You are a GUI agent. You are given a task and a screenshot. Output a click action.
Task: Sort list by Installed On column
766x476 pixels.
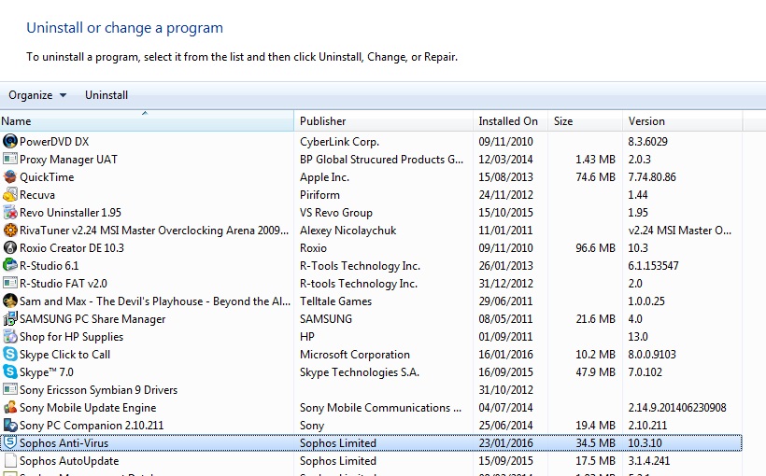click(510, 121)
